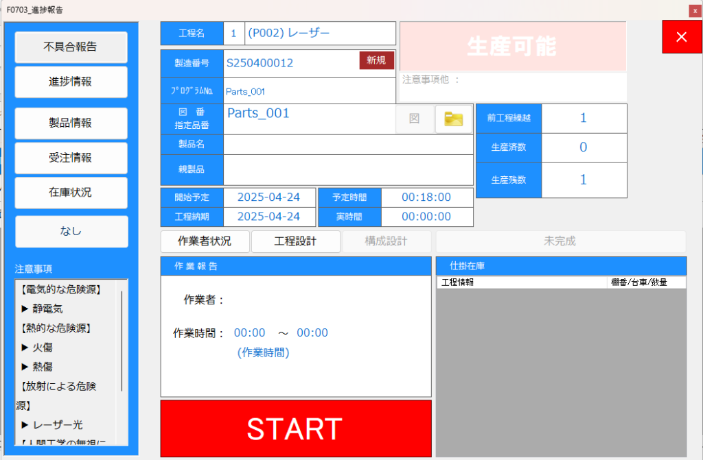The height and width of the screenshot is (460, 703).
Task: Select the 工程情報 column header
Action: 520,282
